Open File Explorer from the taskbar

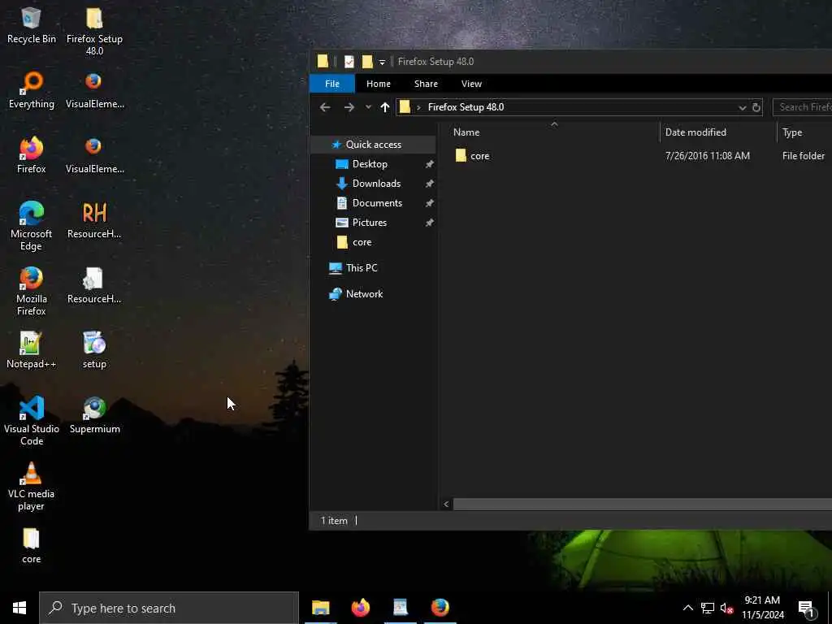pyautogui.click(x=320, y=608)
